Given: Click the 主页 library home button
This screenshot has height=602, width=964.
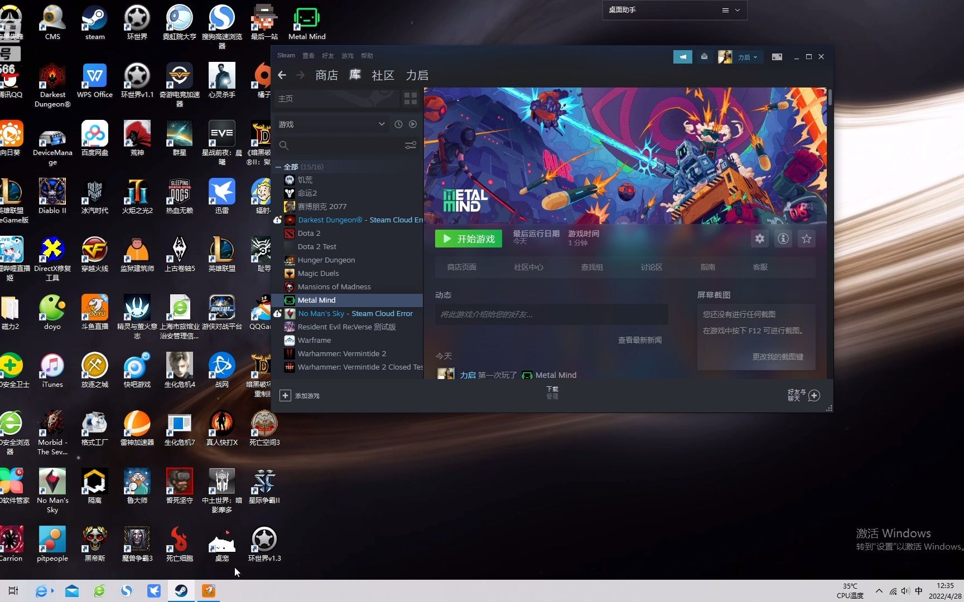Looking at the screenshot, I should coord(336,99).
